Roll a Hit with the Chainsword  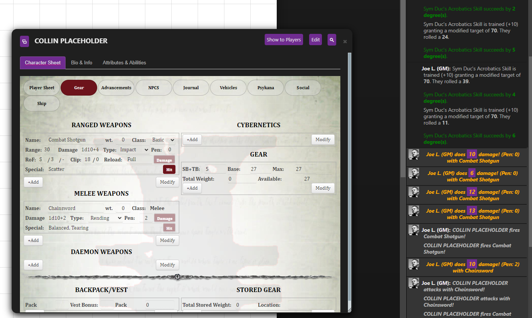point(169,227)
